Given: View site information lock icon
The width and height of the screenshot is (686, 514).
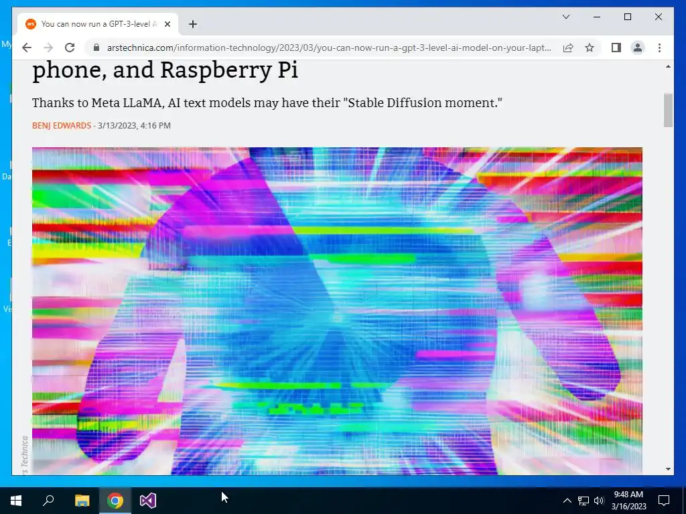Looking at the screenshot, I should [96, 48].
